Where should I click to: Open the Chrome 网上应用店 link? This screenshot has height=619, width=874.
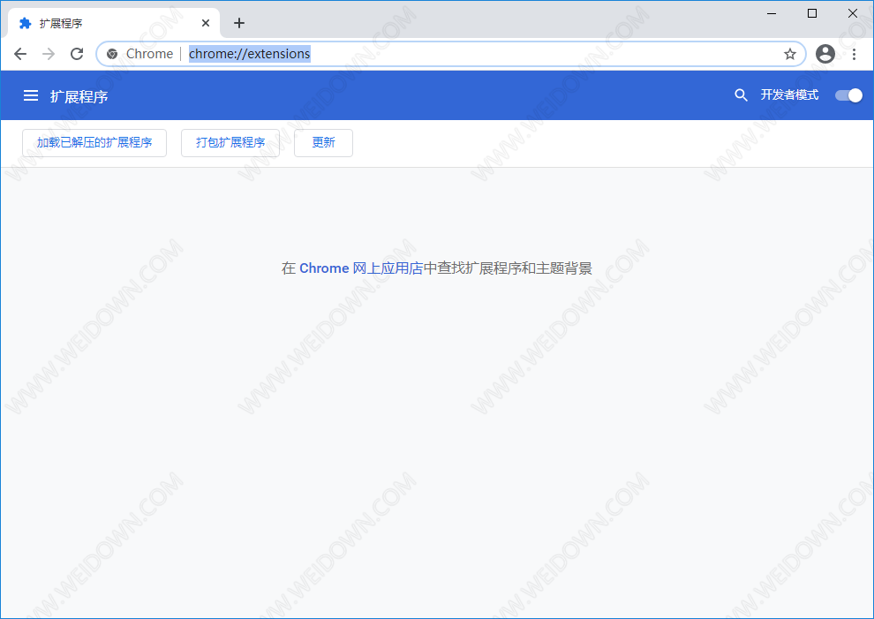(x=361, y=268)
